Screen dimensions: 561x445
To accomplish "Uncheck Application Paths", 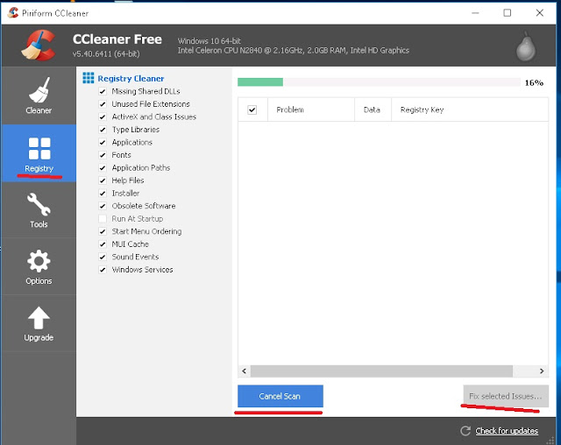I will pyautogui.click(x=103, y=168).
